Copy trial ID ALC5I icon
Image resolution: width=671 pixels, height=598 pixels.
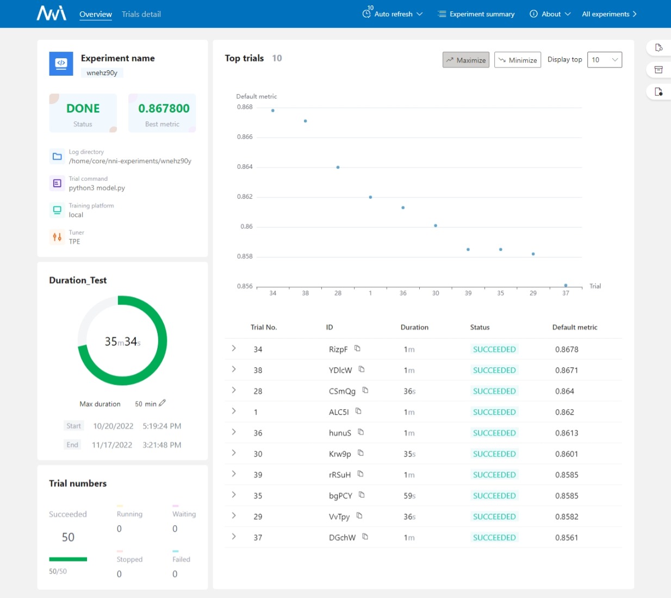tap(358, 411)
